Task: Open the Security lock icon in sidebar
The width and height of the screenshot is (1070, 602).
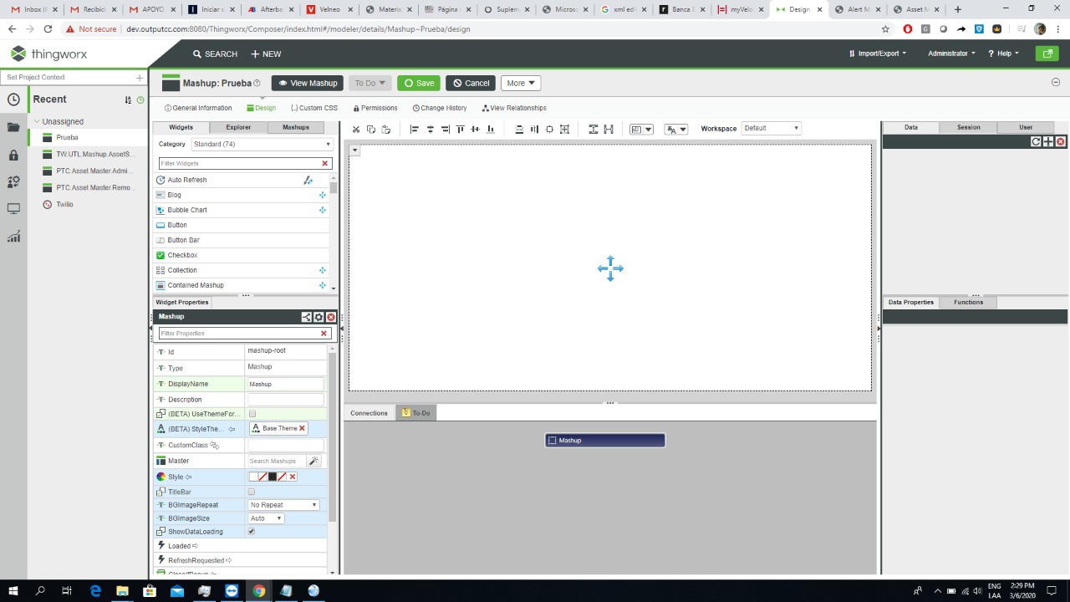Action: (13, 155)
